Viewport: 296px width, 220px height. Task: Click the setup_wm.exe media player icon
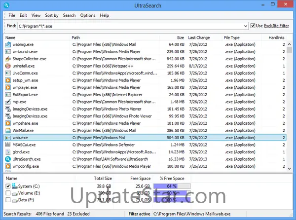pos(8,80)
